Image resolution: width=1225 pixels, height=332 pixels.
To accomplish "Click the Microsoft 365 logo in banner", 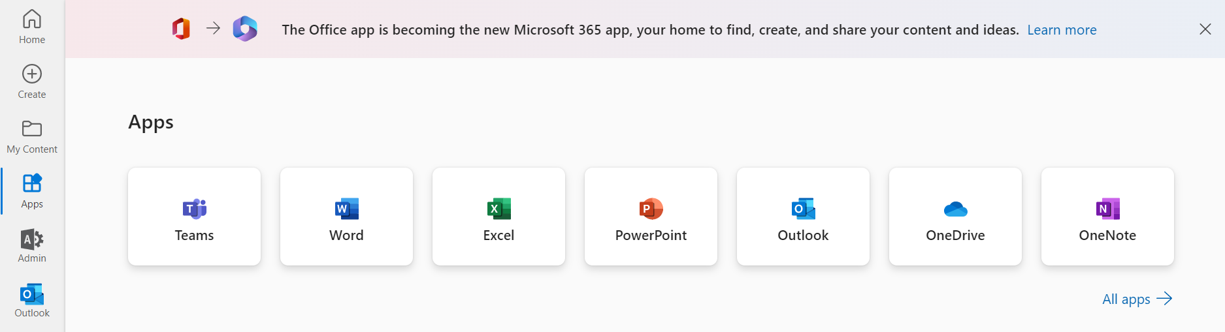I will [x=245, y=29].
